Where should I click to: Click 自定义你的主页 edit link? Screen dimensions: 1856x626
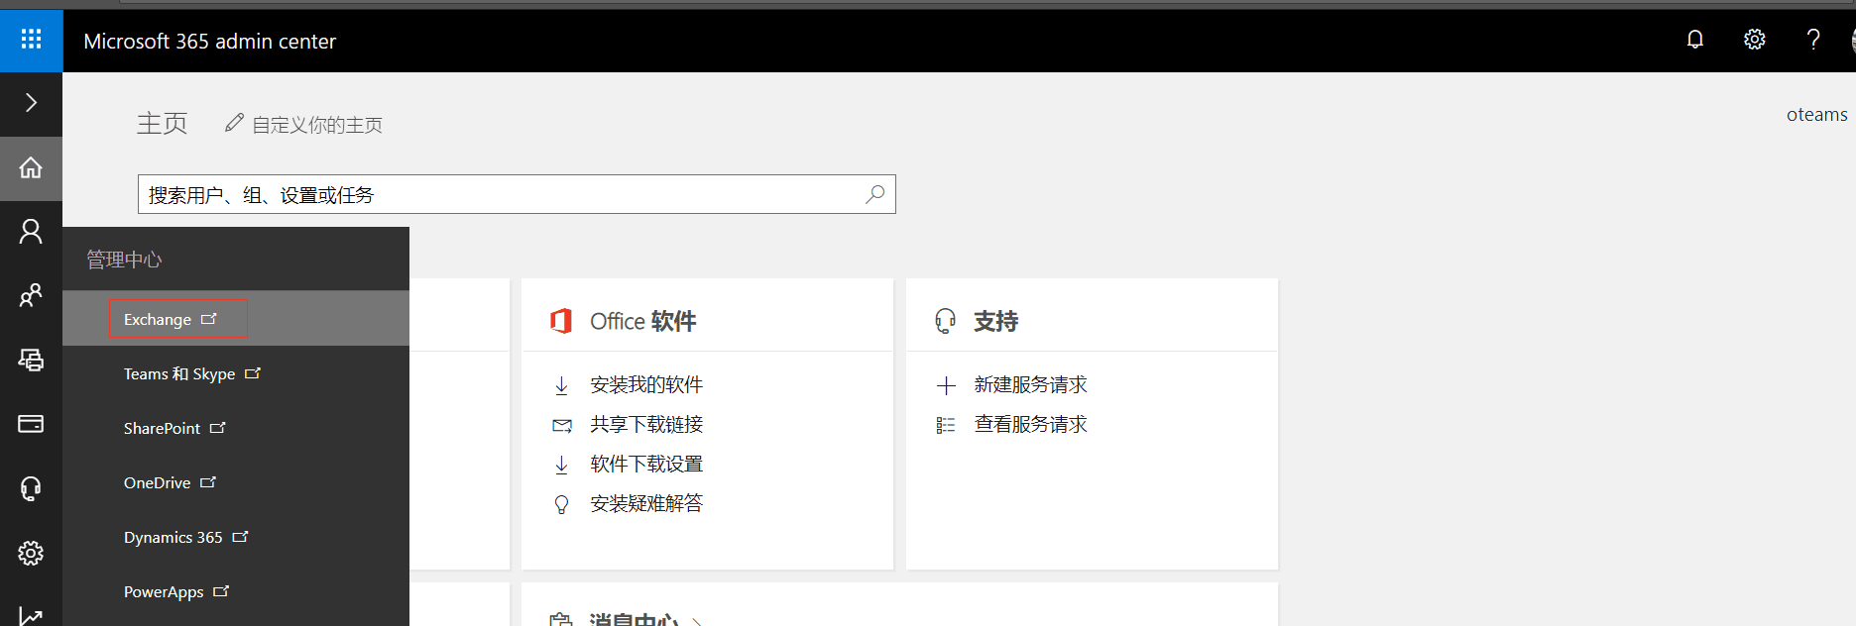pyautogui.click(x=304, y=124)
